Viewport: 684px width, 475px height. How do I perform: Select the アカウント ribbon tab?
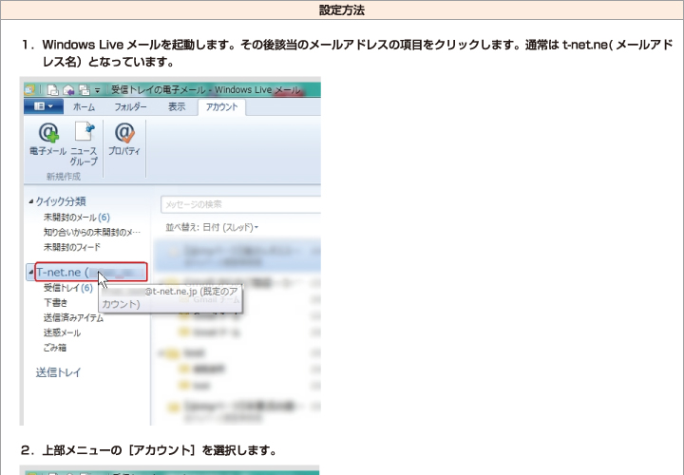pyautogui.click(x=221, y=107)
